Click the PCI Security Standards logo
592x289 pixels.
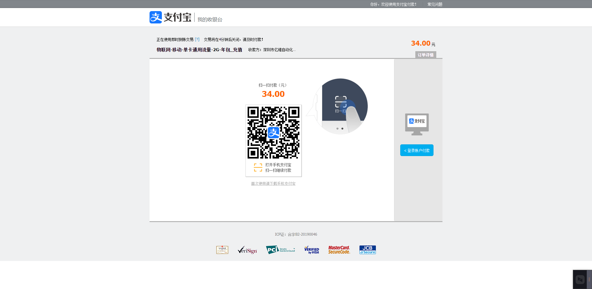[281, 250]
